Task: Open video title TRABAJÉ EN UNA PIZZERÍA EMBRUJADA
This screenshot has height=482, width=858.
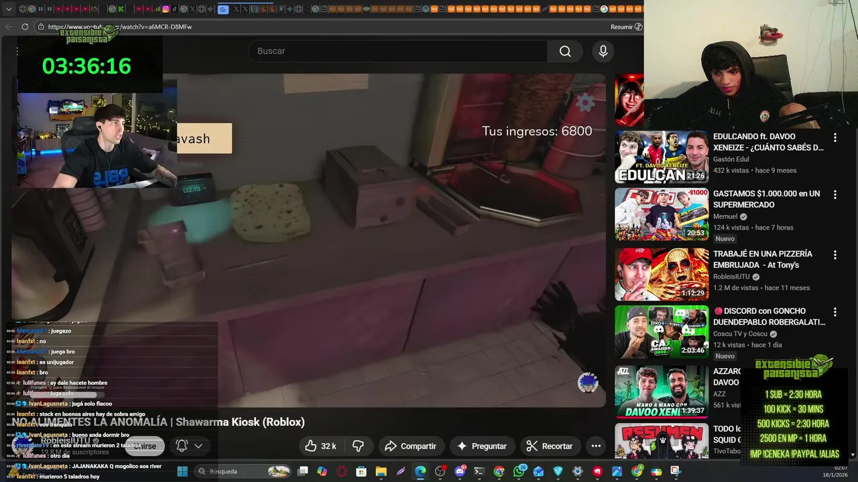Action: point(763,259)
